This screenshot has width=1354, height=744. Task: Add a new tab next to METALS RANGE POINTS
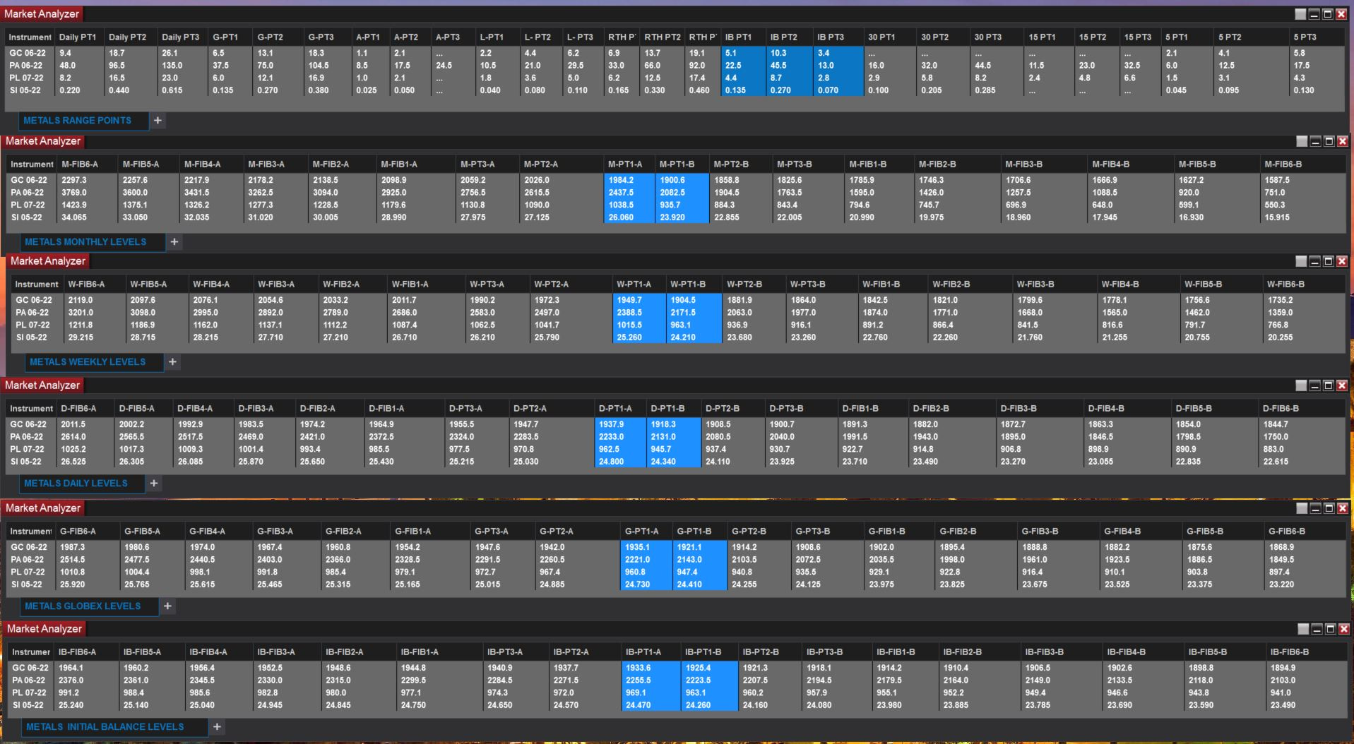click(x=158, y=121)
